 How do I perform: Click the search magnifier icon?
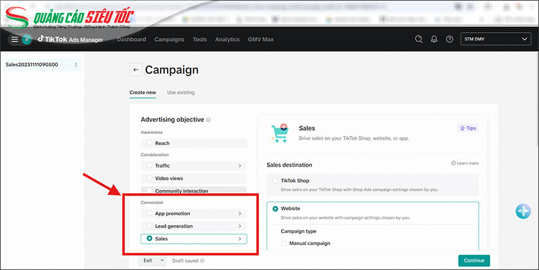(419, 39)
